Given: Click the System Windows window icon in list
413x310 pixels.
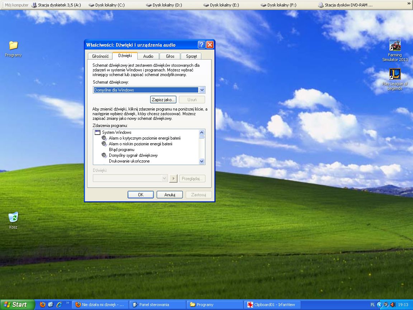Looking at the screenshot, I should point(98,132).
